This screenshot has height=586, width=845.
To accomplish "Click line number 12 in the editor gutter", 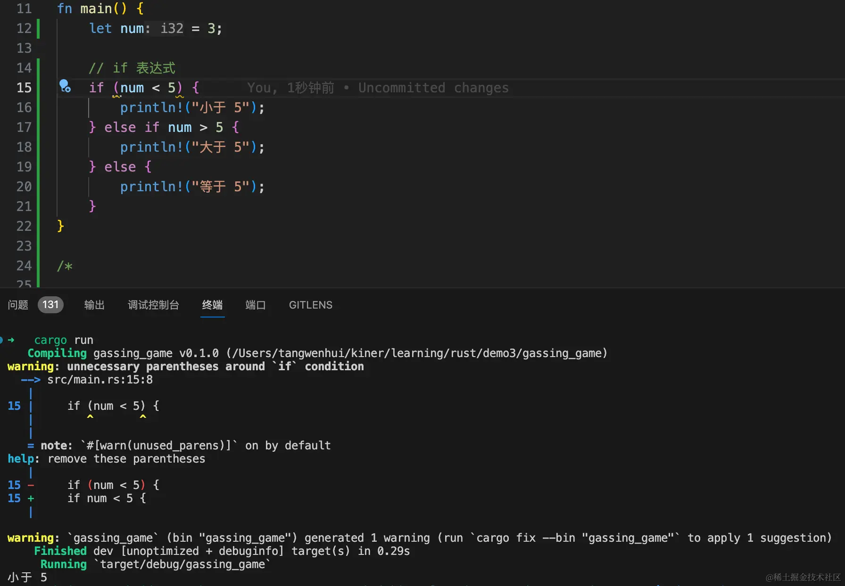I will (24, 28).
